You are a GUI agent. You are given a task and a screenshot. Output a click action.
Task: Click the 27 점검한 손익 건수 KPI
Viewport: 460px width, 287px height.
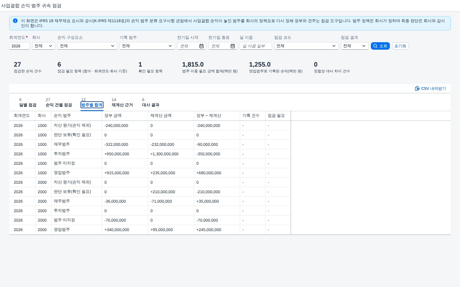[28, 67]
